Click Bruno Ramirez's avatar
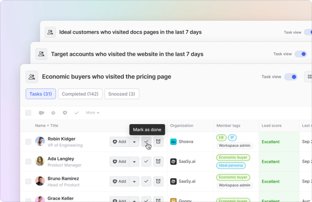The height and width of the screenshot is (202, 312). pyautogui.click(x=40, y=181)
